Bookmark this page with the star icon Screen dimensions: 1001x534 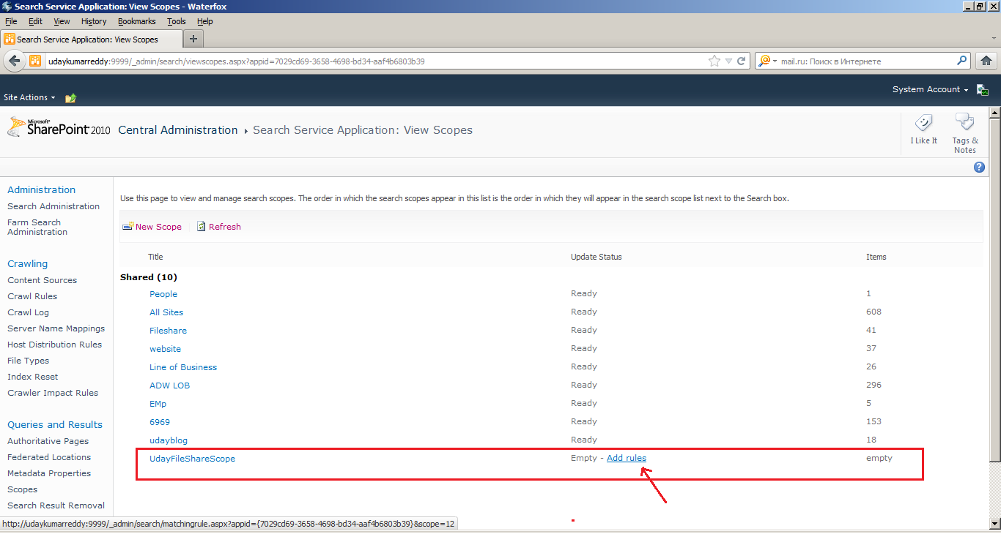tap(714, 61)
